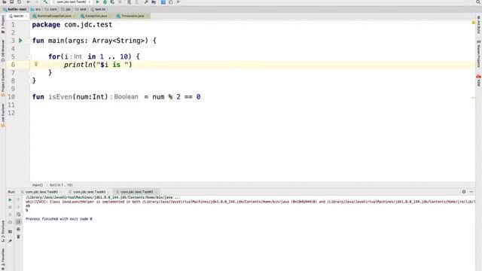Clear console with trash icon
482x271 pixels.
(x=18, y=236)
